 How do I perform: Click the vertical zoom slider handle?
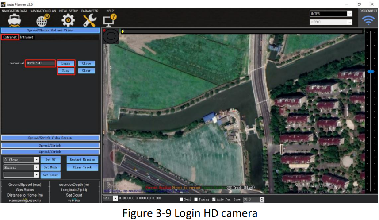(371, 72)
